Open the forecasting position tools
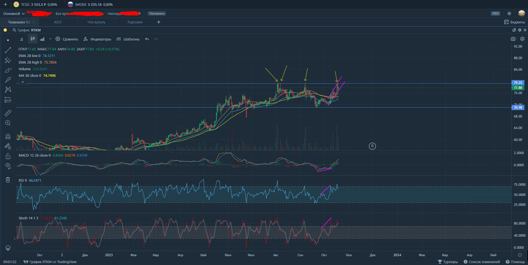Image resolution: width=528 pixels, height=265 pixels. [8, 100]
